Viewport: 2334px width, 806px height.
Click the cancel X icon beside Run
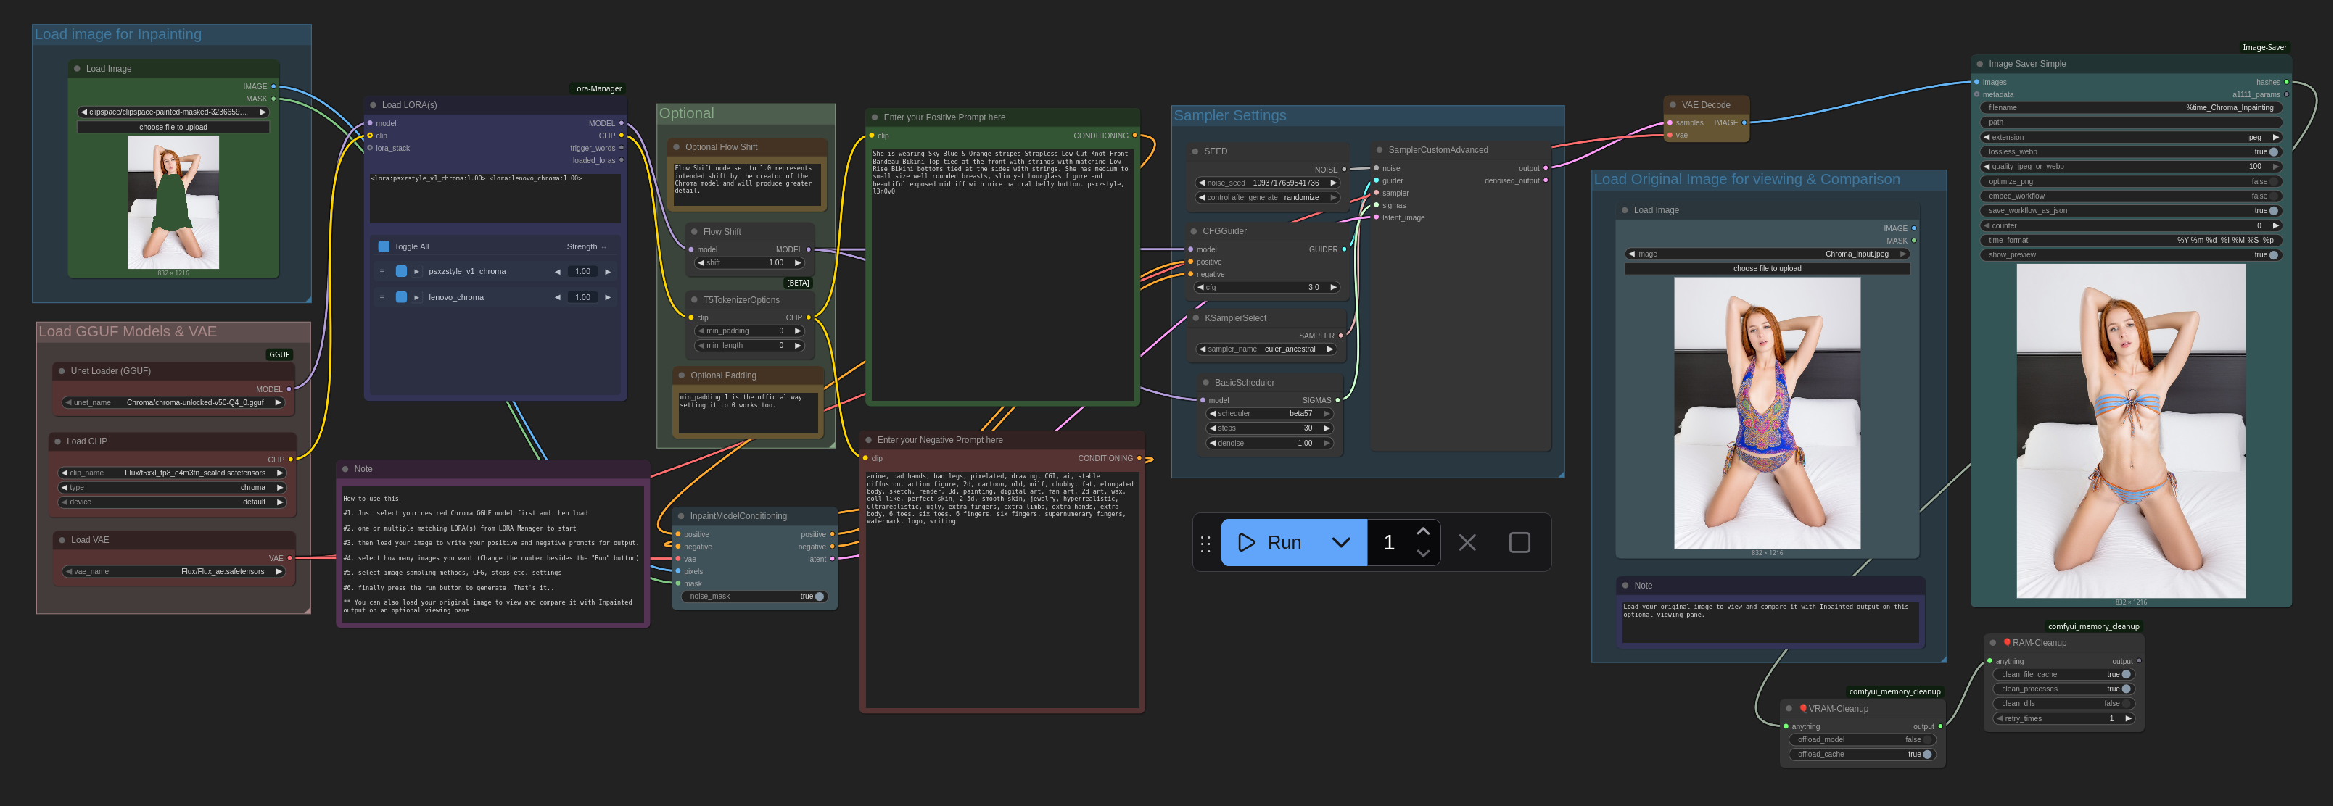click(x=1467, y=542)
